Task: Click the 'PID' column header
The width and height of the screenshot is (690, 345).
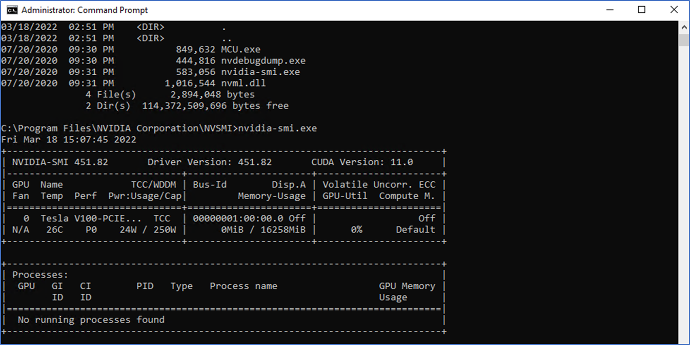Action: [145, 286]
